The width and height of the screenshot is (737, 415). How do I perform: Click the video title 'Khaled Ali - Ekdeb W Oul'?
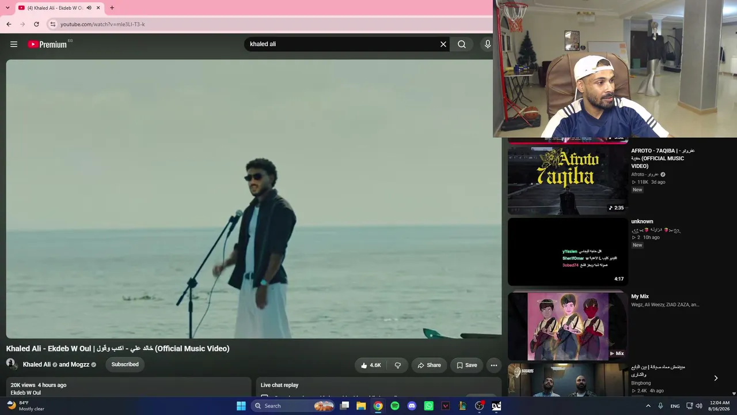pos(117,349)
